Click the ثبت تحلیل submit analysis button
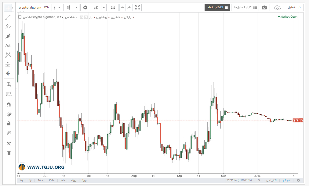 click(x=294, y=8)
